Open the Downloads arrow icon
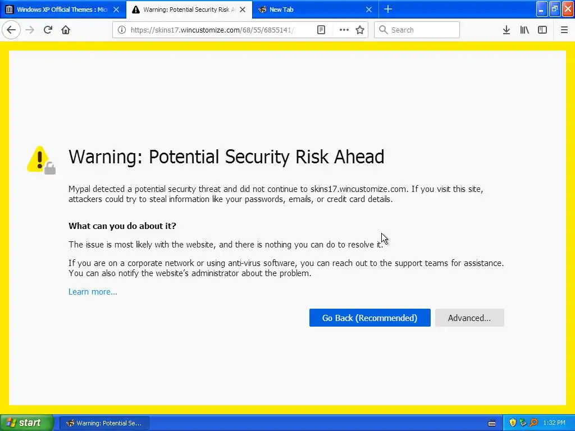The image size is (575, 431). (x=506, y=30)
